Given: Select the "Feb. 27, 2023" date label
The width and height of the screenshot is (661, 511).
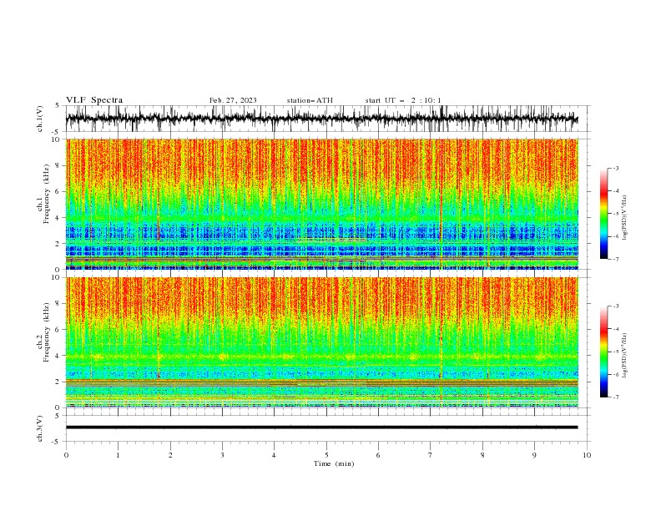Looking at the screenshot, I should tap(233, 100).
